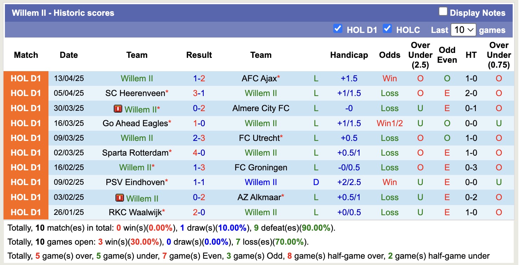This screenshot has width=519, height=265.
Task: Click the Handicap column header
Action: (349, 55)
